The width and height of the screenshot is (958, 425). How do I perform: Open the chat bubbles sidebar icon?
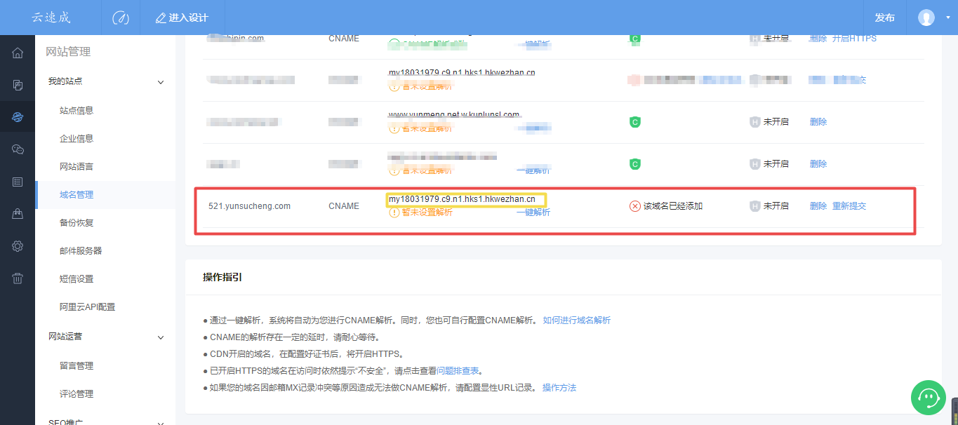(x=18, y=149)
